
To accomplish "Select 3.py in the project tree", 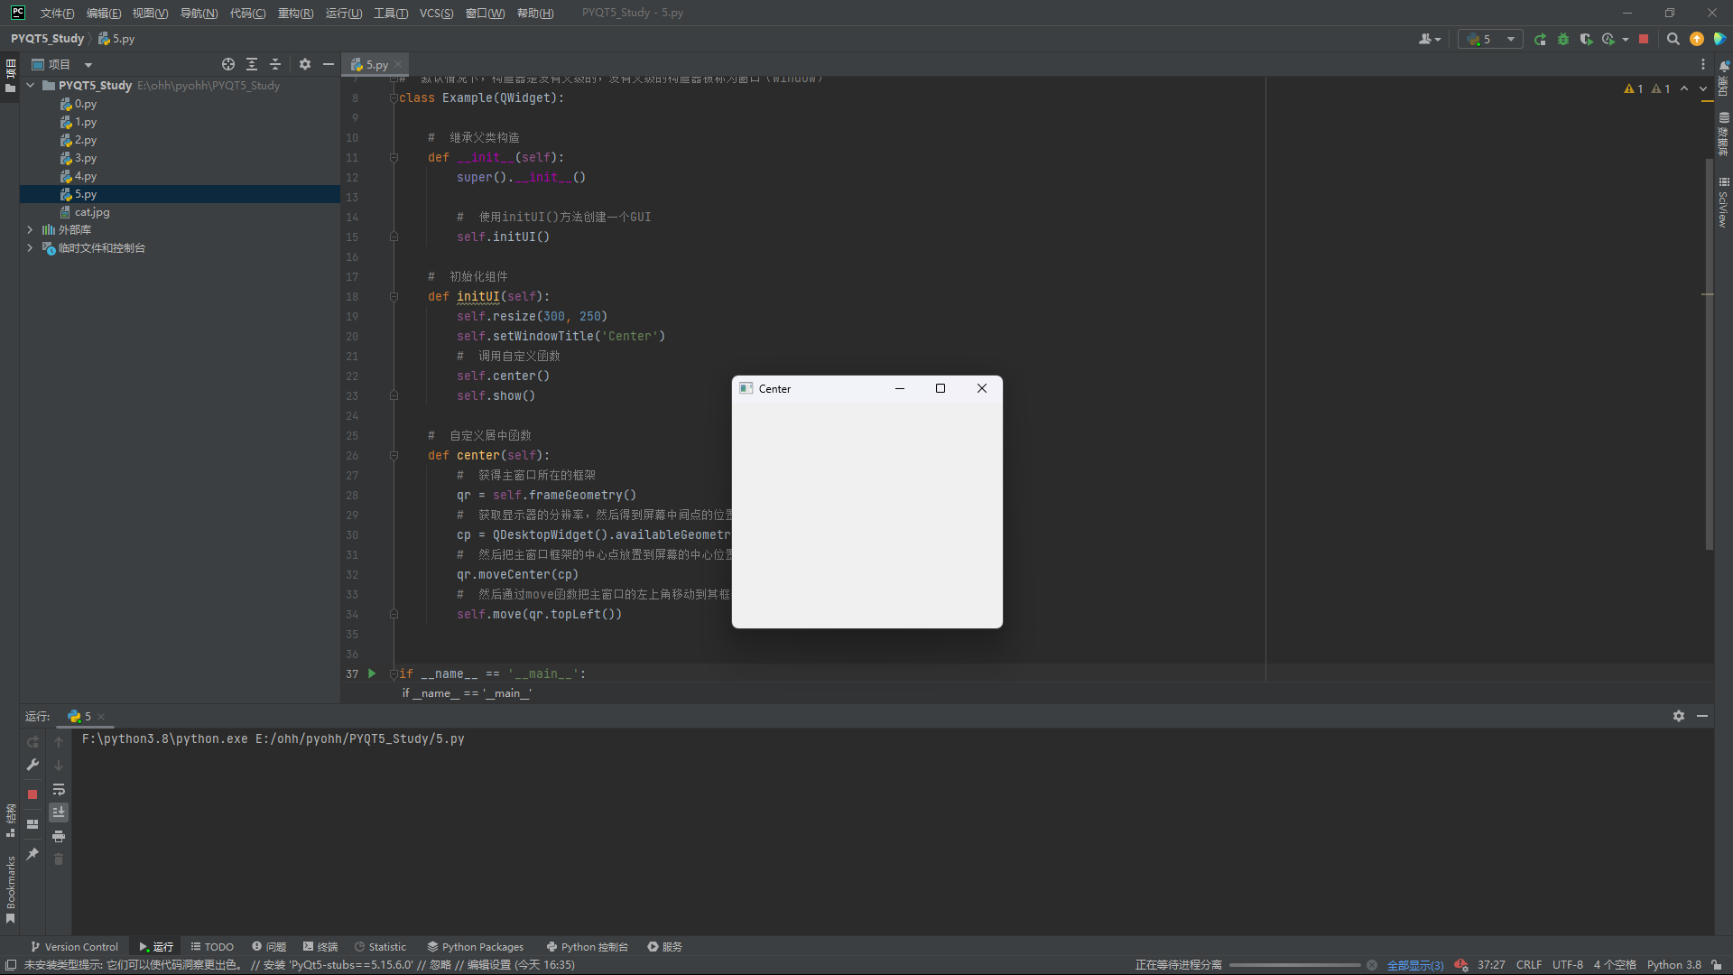I will (x=86, y=157).
